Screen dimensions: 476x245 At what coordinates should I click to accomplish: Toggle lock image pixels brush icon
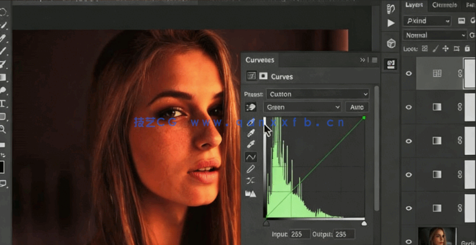[x=435, y=48]
